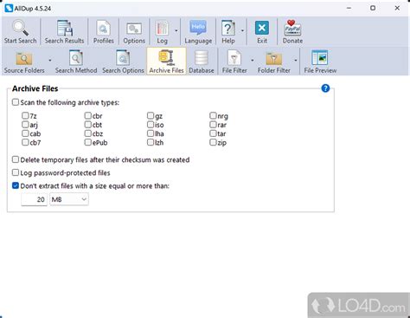The width and height of the screenshot is (410, 318).
Task: Check the nrg archive type
Action: (x=213, y=115)
